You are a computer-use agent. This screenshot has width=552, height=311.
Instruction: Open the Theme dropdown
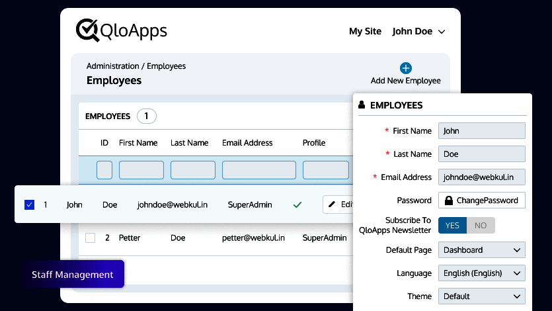point(481,296)
